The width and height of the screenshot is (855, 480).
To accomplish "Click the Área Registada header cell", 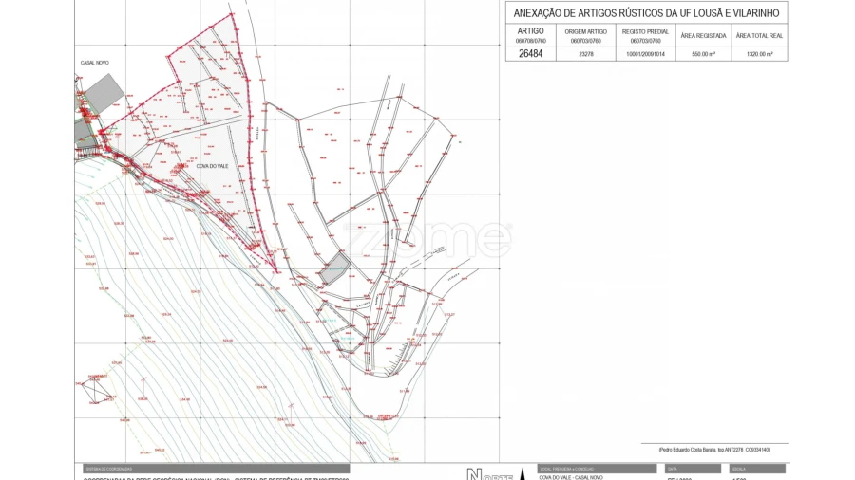I will click(703, 35).
